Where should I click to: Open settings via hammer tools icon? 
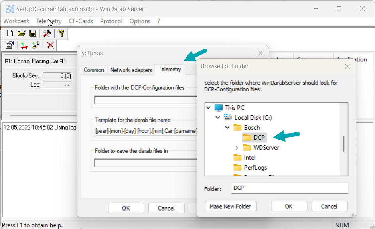[47, 33]
